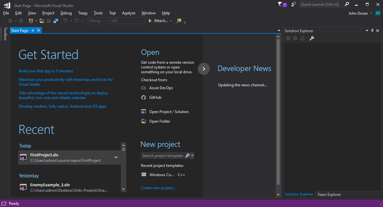Screen dimensions: 383x207
Task: Click the Start Page vertical scrollbar
Action: point(278,111)
